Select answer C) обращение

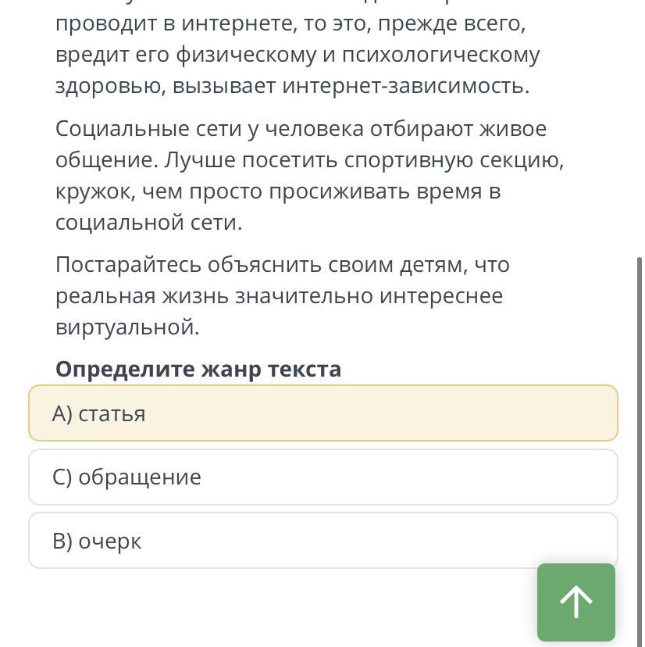323,477
